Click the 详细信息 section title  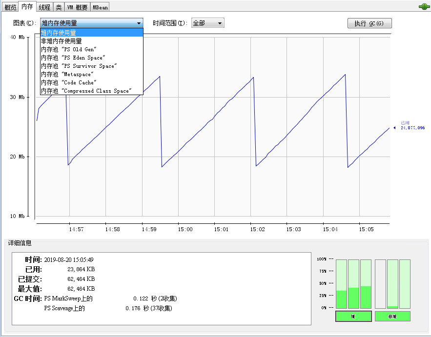(x=20, y=243)
